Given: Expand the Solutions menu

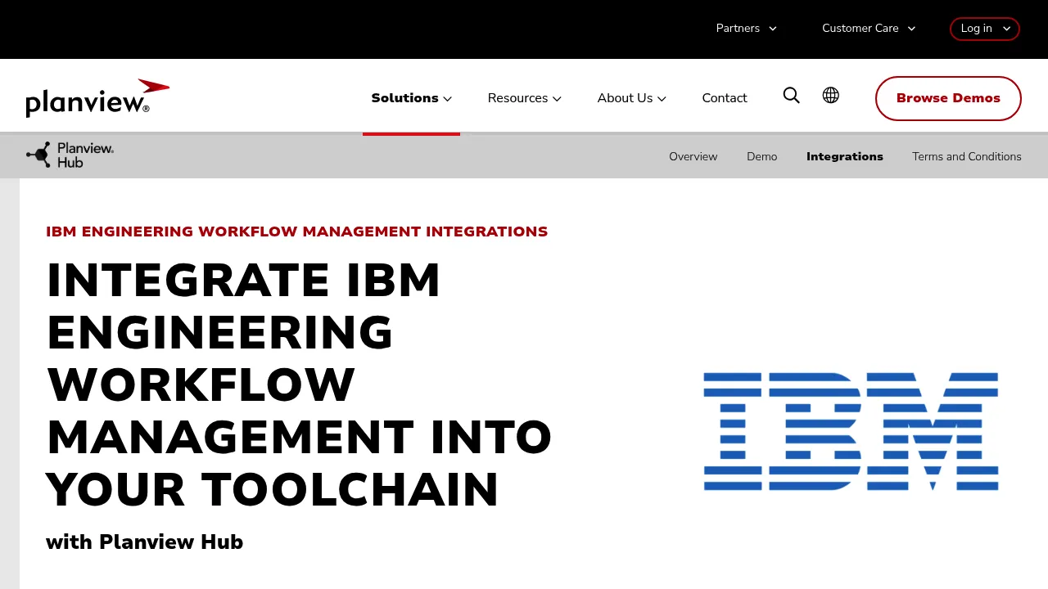Looking at the screenshot, I should pos(411,98).
